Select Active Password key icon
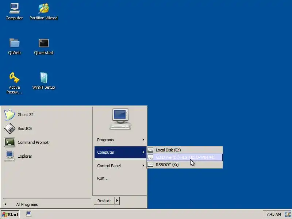 click(x=14, y=77)
